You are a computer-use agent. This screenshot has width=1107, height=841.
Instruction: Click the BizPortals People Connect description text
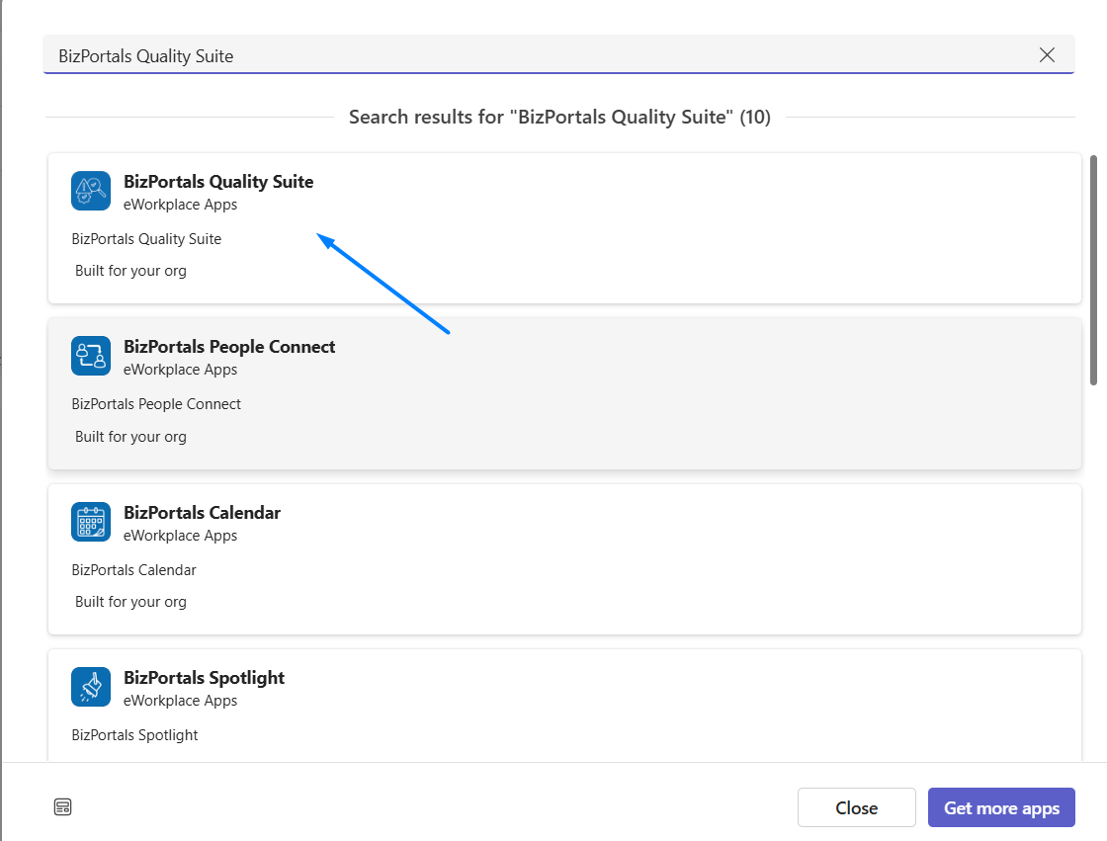pyautogui.click(x=156, y=404)
